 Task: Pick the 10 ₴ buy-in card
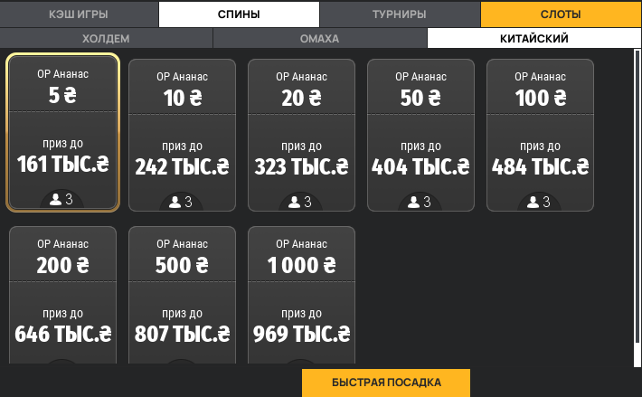[182, 134]
